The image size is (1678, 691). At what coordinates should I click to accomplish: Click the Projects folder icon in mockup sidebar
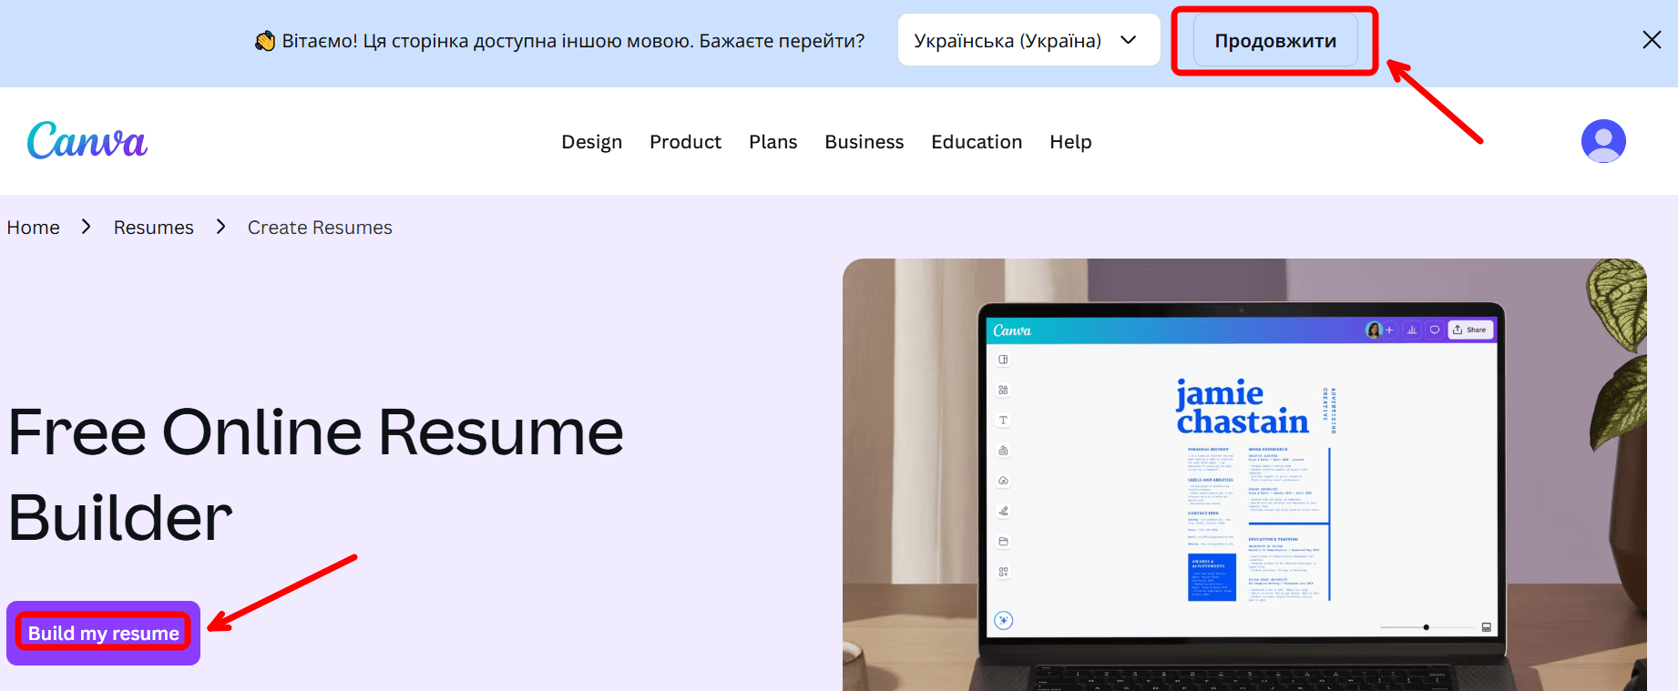[x=1003, y=542]
